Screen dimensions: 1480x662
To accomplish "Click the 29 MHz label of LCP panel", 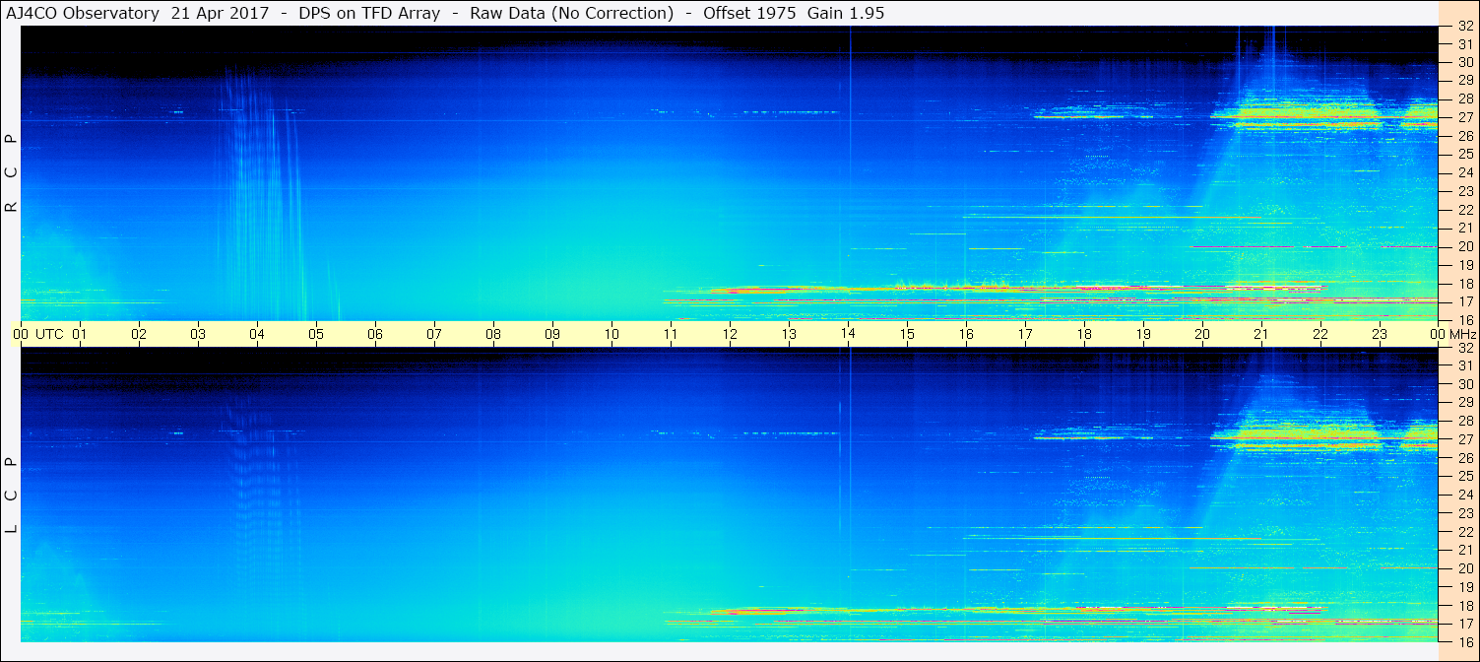I will [x=1465, y=402].
